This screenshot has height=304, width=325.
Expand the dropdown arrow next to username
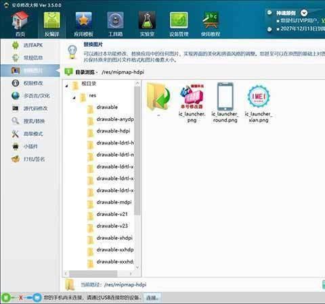pos(304,13)
